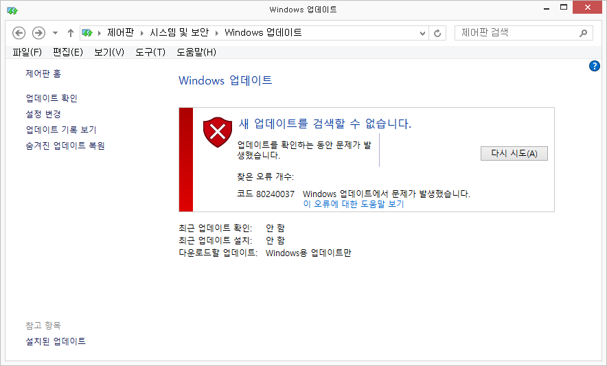
Task: Close the Windows 업데이트 window
Action: point(587,8)
